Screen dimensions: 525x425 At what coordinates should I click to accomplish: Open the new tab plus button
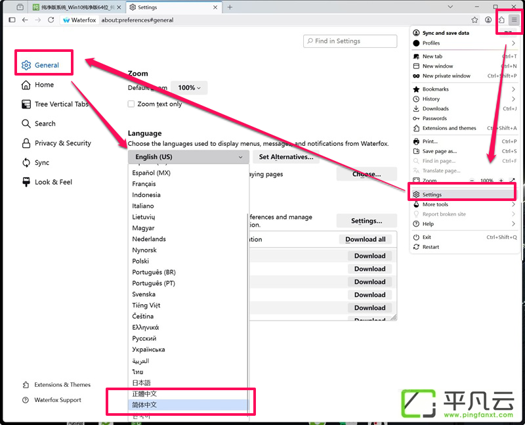click(x=230, y=7)
